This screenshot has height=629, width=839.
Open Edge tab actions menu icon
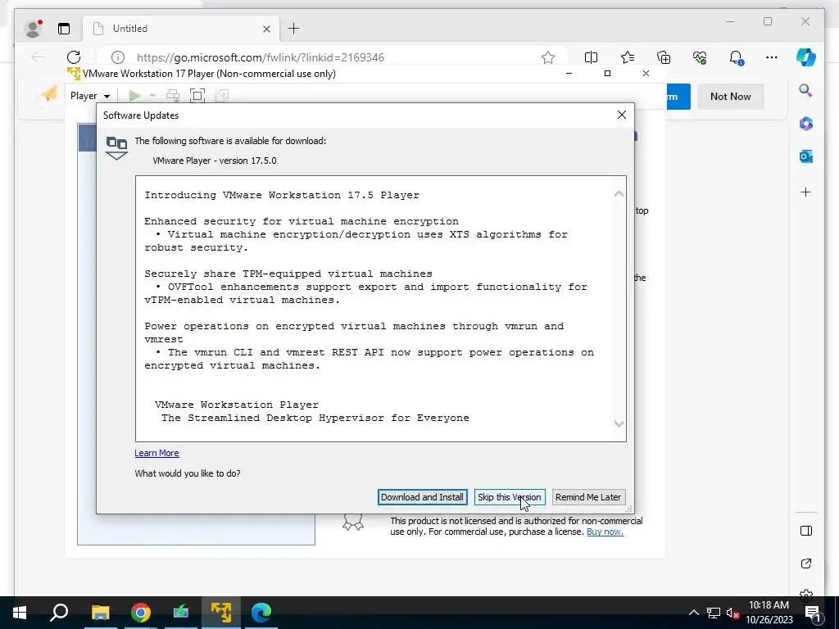pyautogui.click(x=64, y=29)
